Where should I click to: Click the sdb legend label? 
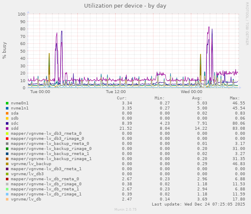pyautogui.click(x=15, y=118)
